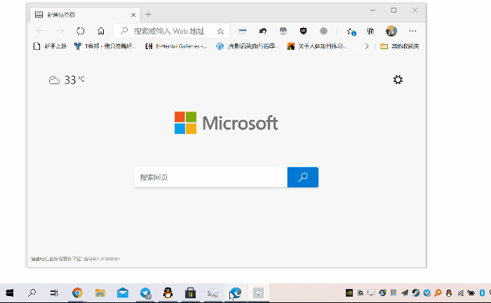Click the 33°C weather widget
This screenshot has width=491, height=303.
pos(67,80)
